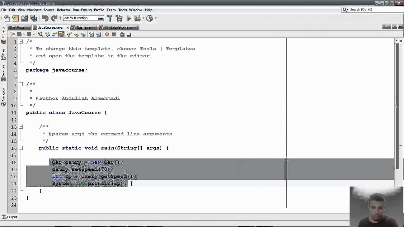Click the Undo toolbar icon
The width and height of the screenshot is (404, 227).
coord(45,18)
